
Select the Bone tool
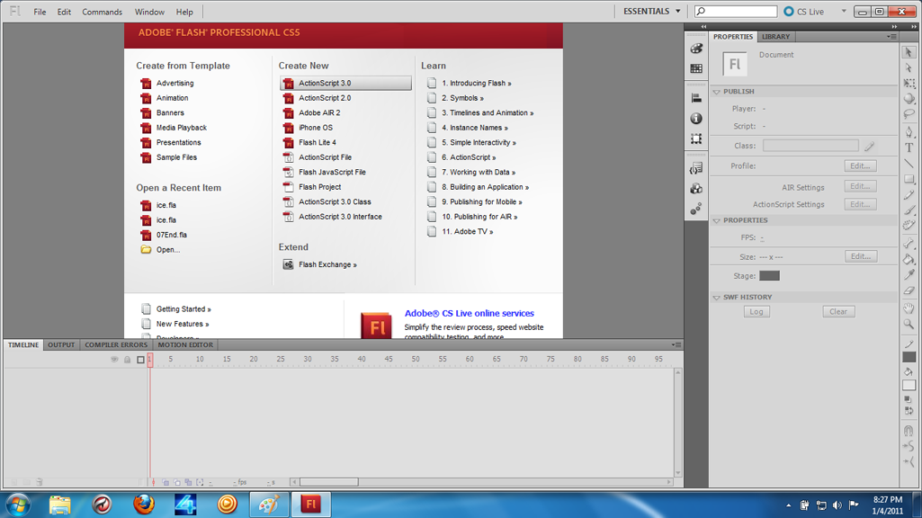(909, 243)
